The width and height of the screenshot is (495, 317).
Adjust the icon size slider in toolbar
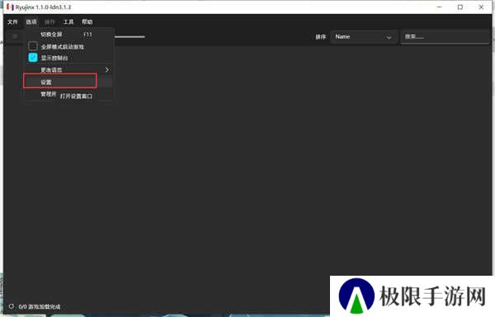click(130, 36)
